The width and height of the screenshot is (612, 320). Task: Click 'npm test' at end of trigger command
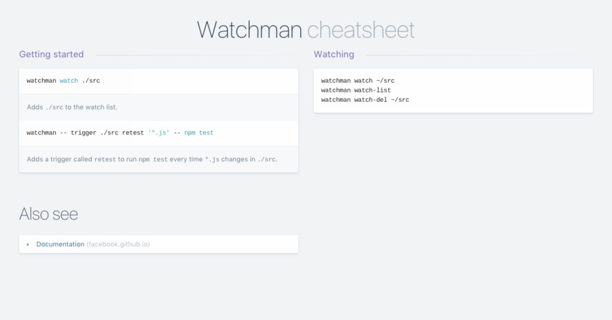click(x=199, y=133)
